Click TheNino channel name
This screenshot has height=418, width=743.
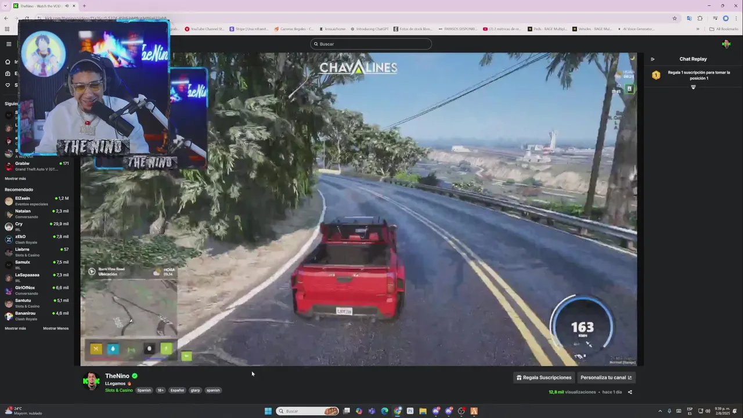(117, 376)
